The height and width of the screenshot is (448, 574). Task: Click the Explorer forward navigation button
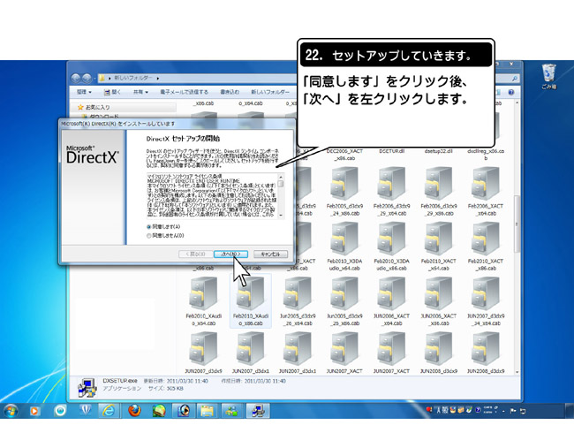pos(87,78)
